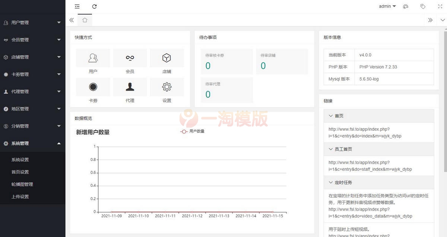Click the tag icon near admin
Screen dimensions: 447x237
coord(423,6)
